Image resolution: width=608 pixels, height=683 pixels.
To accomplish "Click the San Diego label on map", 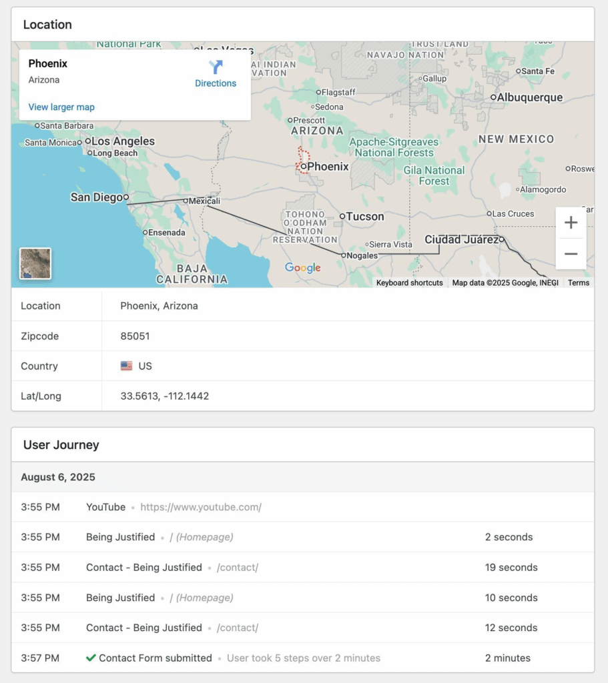I will (x=97, y=197).
